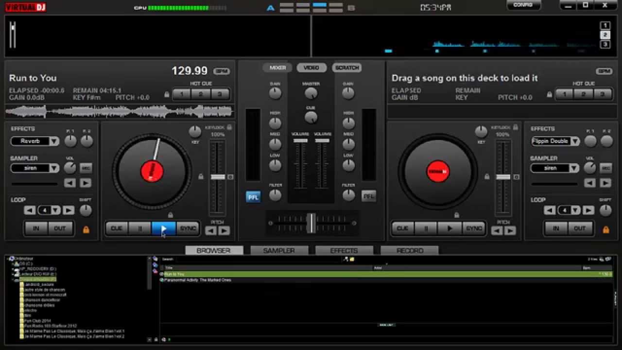Click the left channel volume fader

[x=300, y=140]
